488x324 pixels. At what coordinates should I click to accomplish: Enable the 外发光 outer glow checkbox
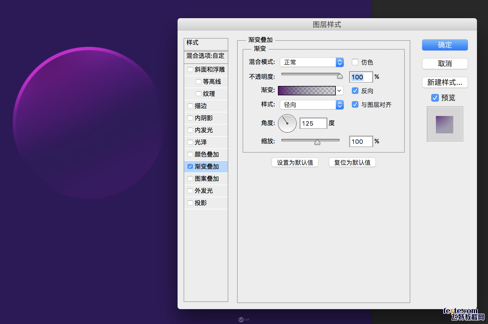(x=190, y=191)
